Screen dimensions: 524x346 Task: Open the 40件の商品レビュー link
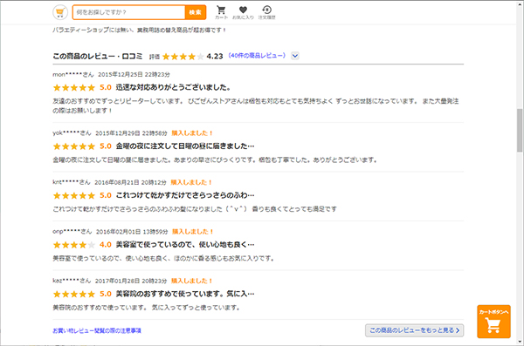(x=257, y=56)
